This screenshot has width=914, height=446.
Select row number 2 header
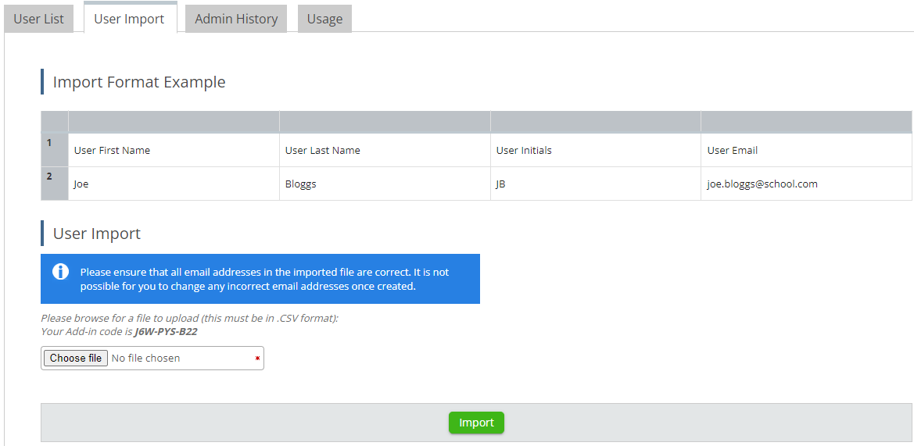(x=54, y=184)
